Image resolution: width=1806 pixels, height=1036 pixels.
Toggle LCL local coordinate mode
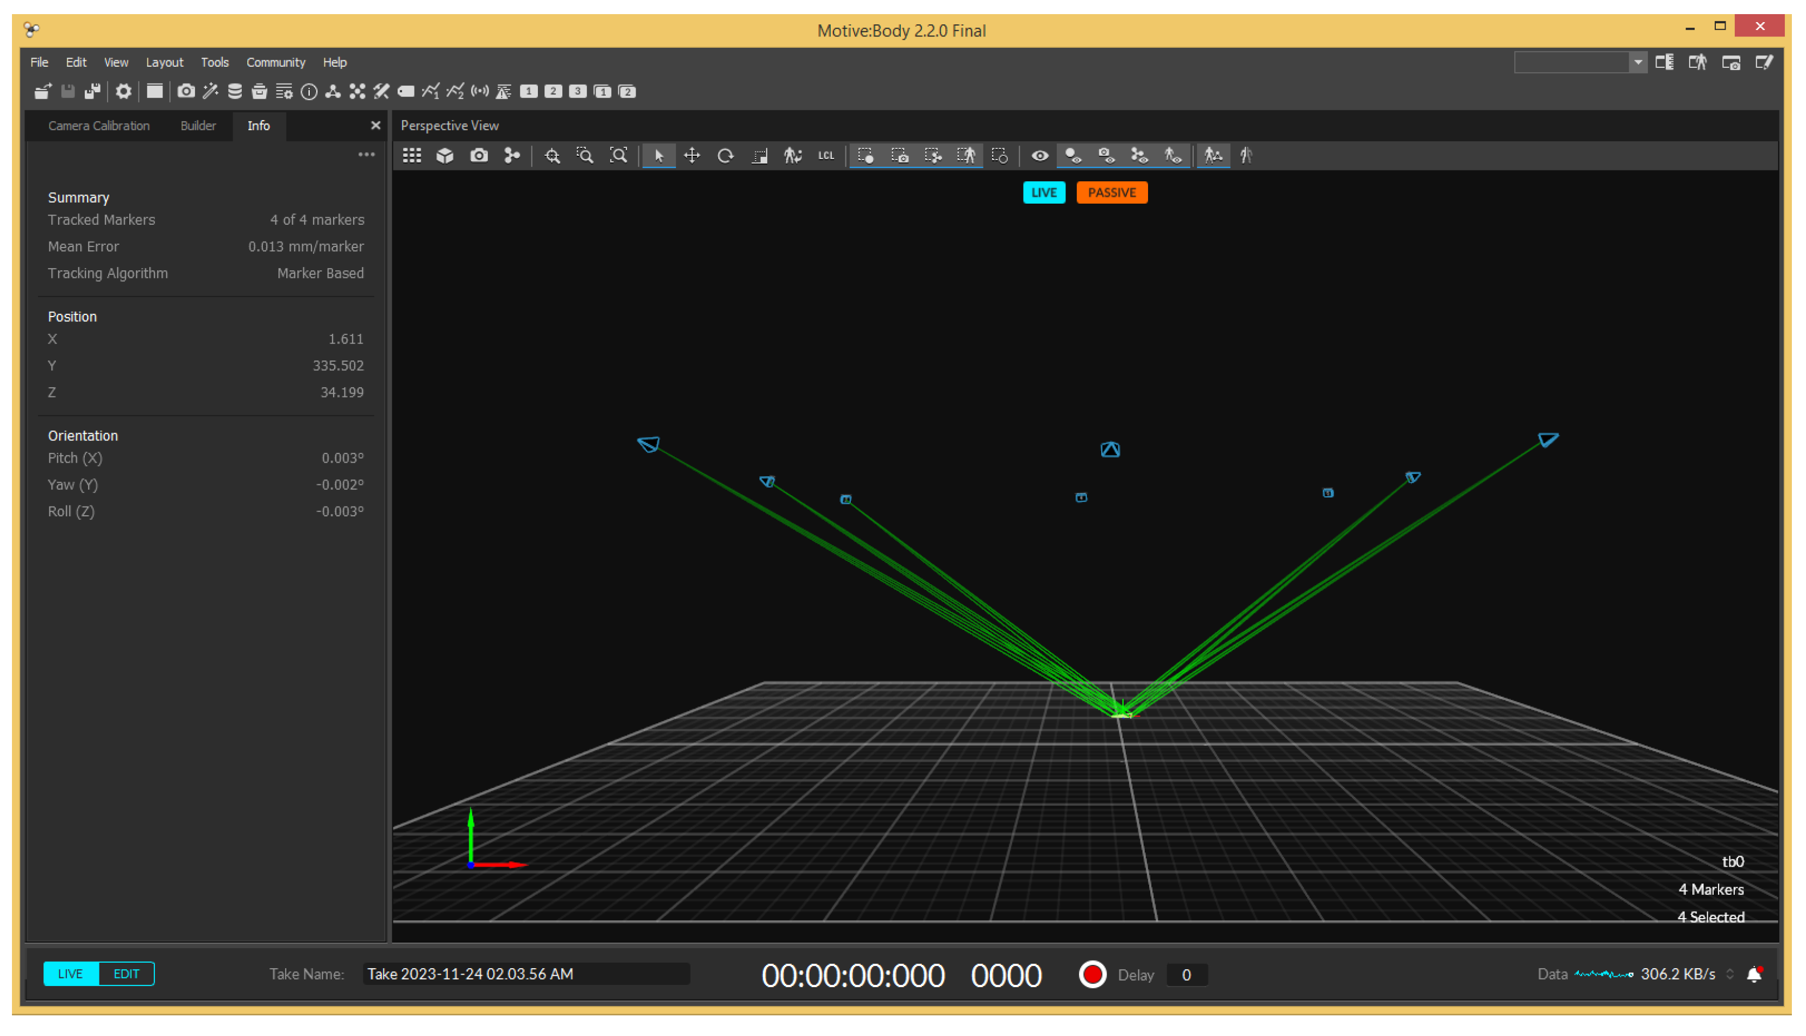[x=826, y=156]
